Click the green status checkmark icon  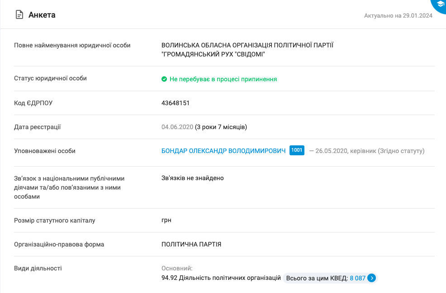[164, 79]
